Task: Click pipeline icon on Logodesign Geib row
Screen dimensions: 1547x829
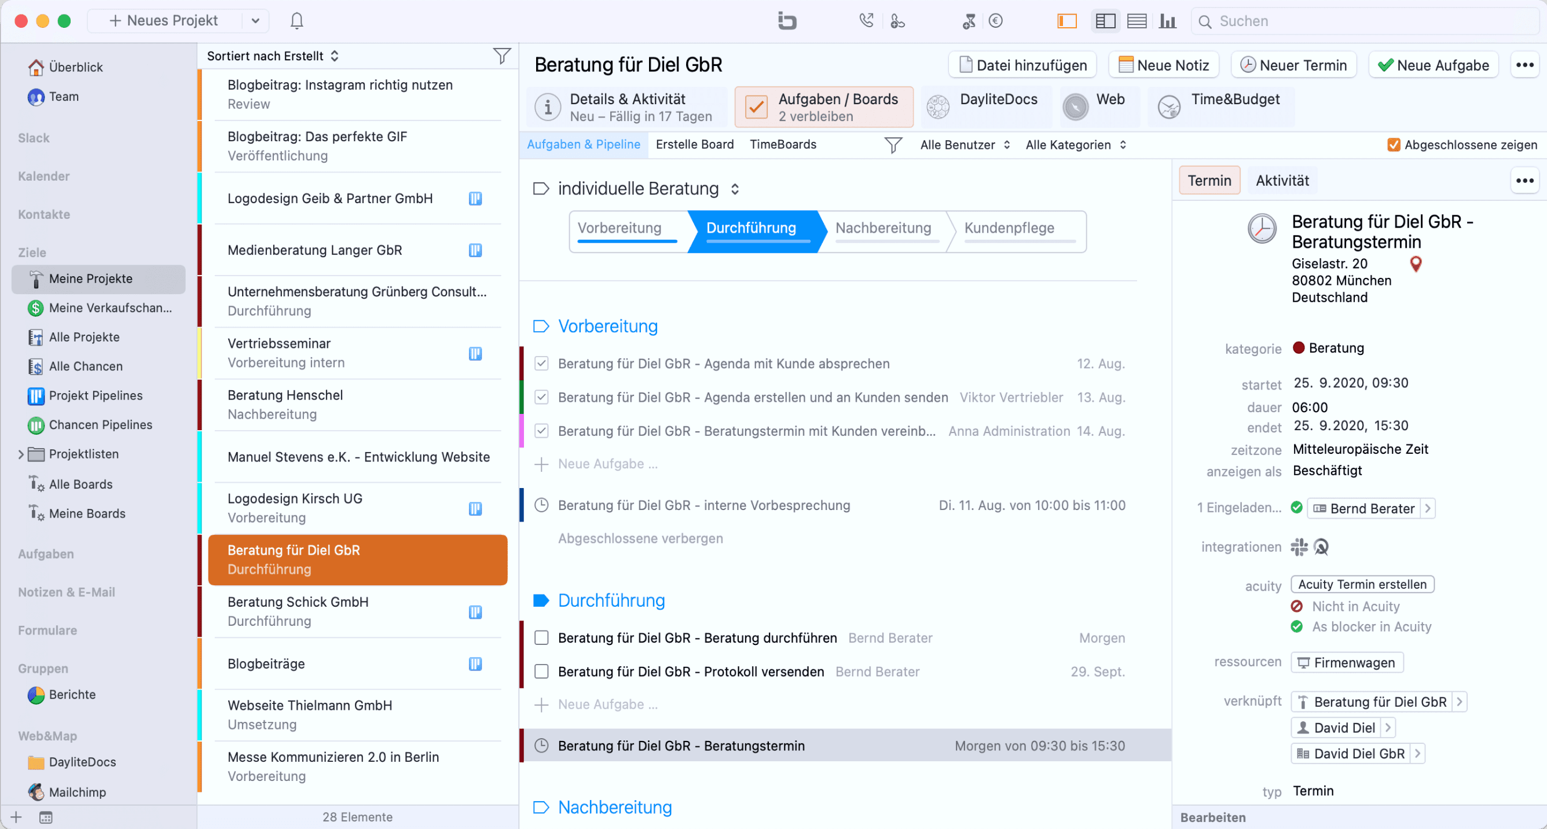Action: coord(475,199)
